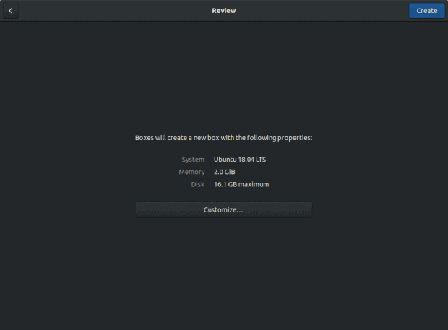Confirm creating the Ubuntu box
This screenshot has height=330, width=448.
tap(426, 11)
